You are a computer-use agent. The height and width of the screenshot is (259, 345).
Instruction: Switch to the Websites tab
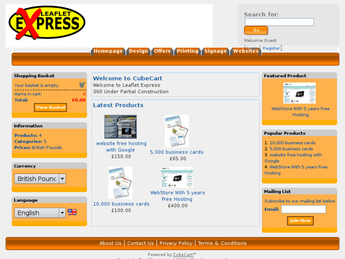tap(246, 51)
